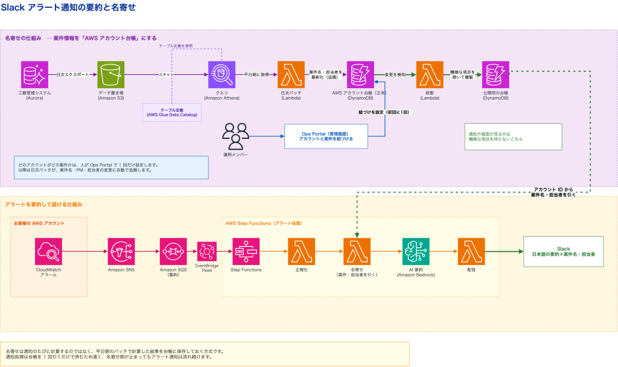Click the アラートを要約して届ける仕組み section heading
The image size is (618, 367).
click(x=43, y=205)
